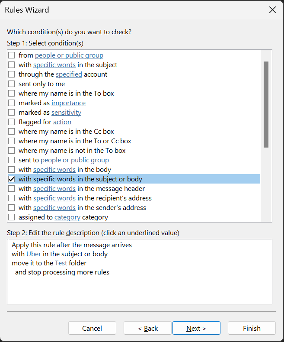
Task: Click 'action' link in flagged condition
Action: (62, 122)
